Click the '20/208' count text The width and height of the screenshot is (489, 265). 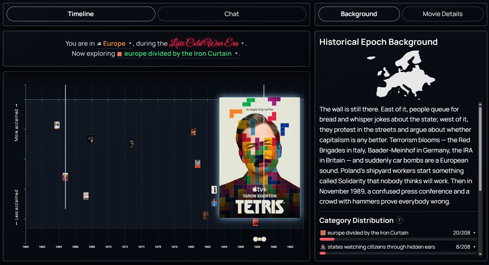pyautogui.click(x=461, y=233)
